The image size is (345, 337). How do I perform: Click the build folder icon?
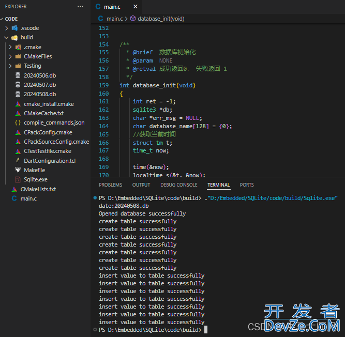[14, 38]
